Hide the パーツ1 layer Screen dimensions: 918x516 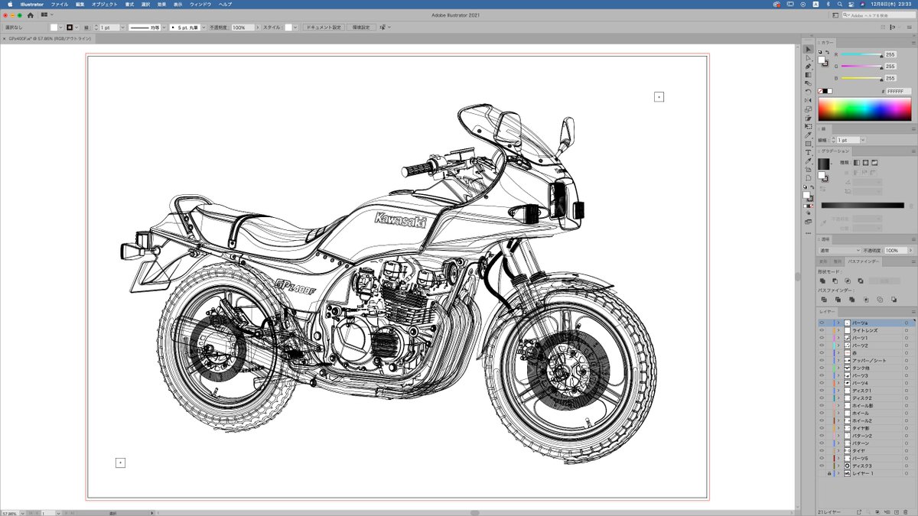pos(822,338)
